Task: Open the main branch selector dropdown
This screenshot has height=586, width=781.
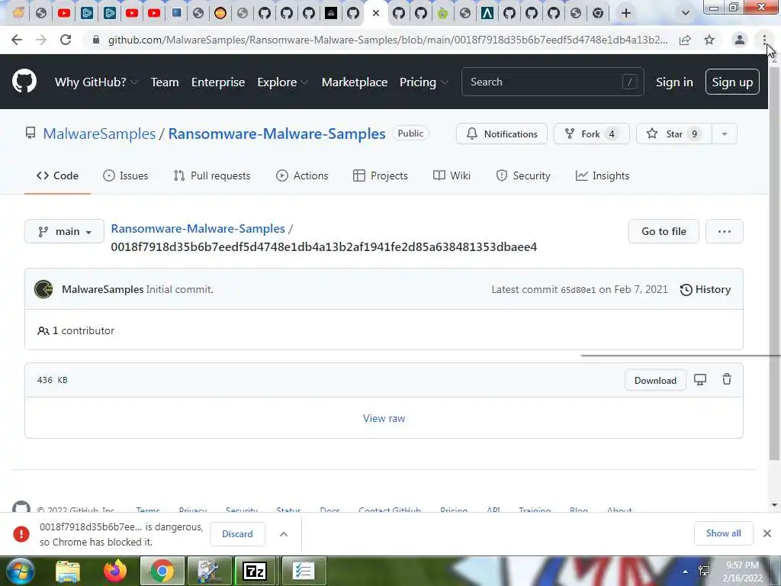Action: coord(64,231)
